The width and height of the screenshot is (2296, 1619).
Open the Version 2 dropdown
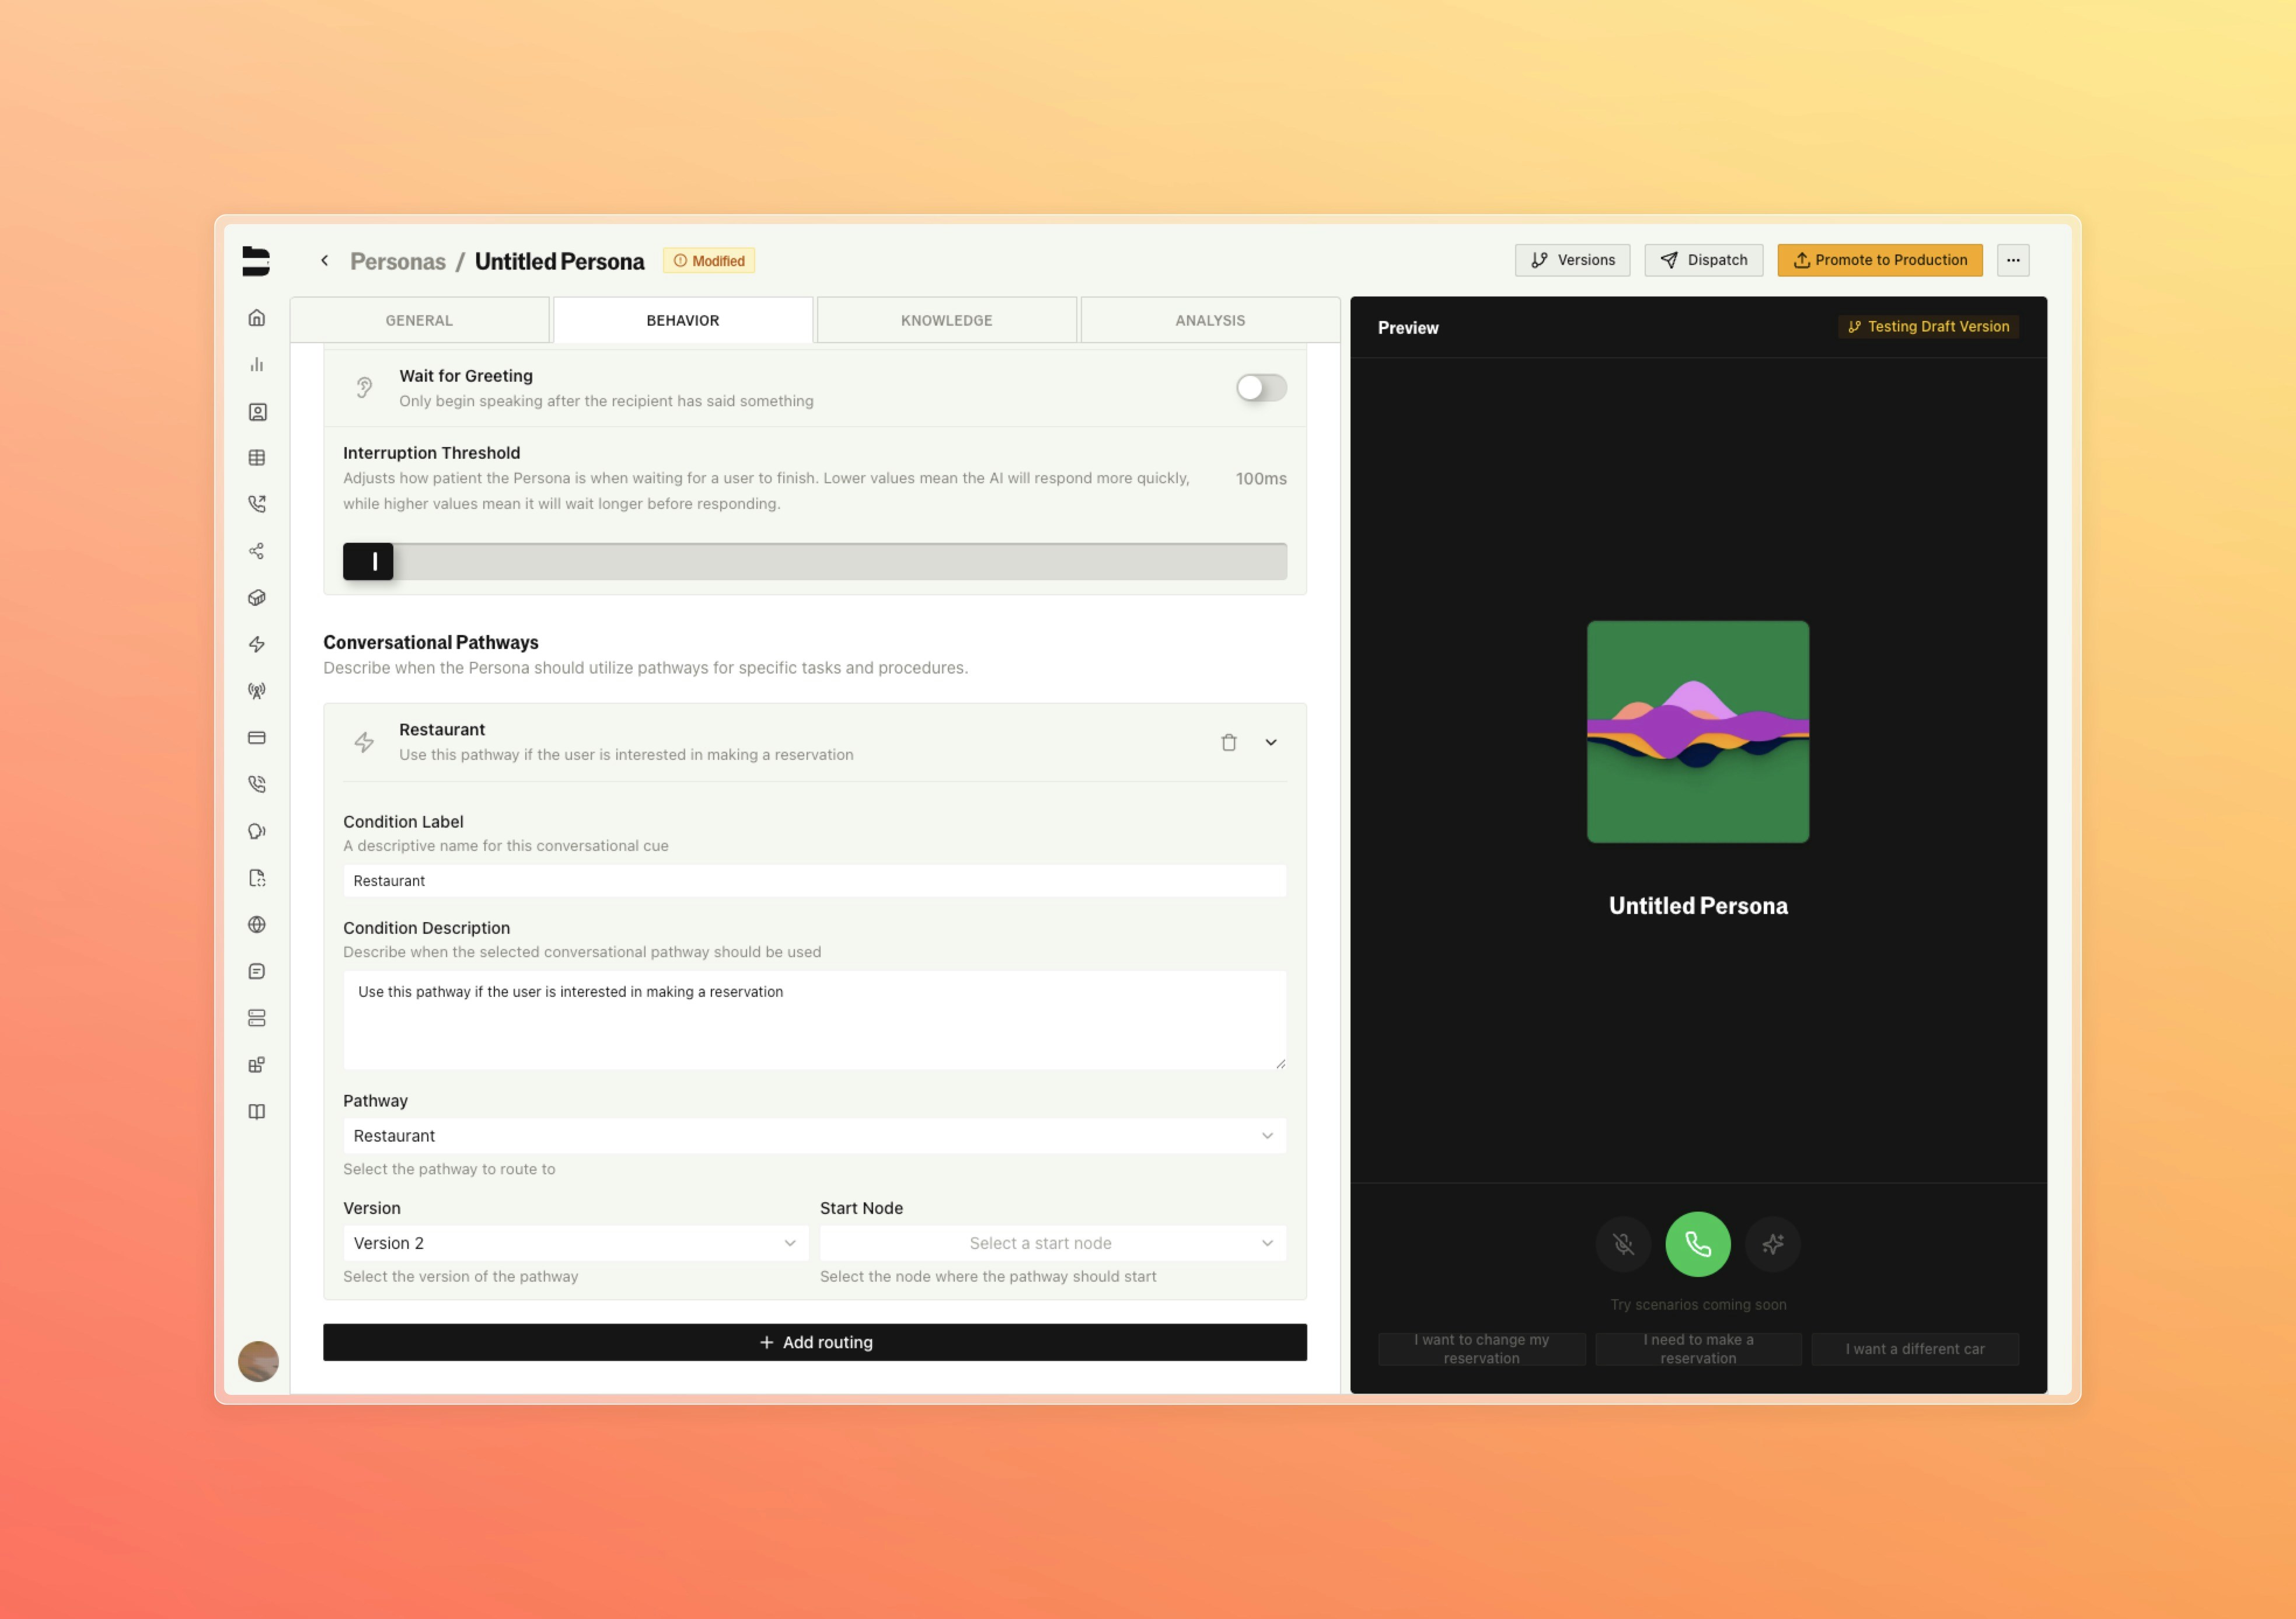point(575,1243)
